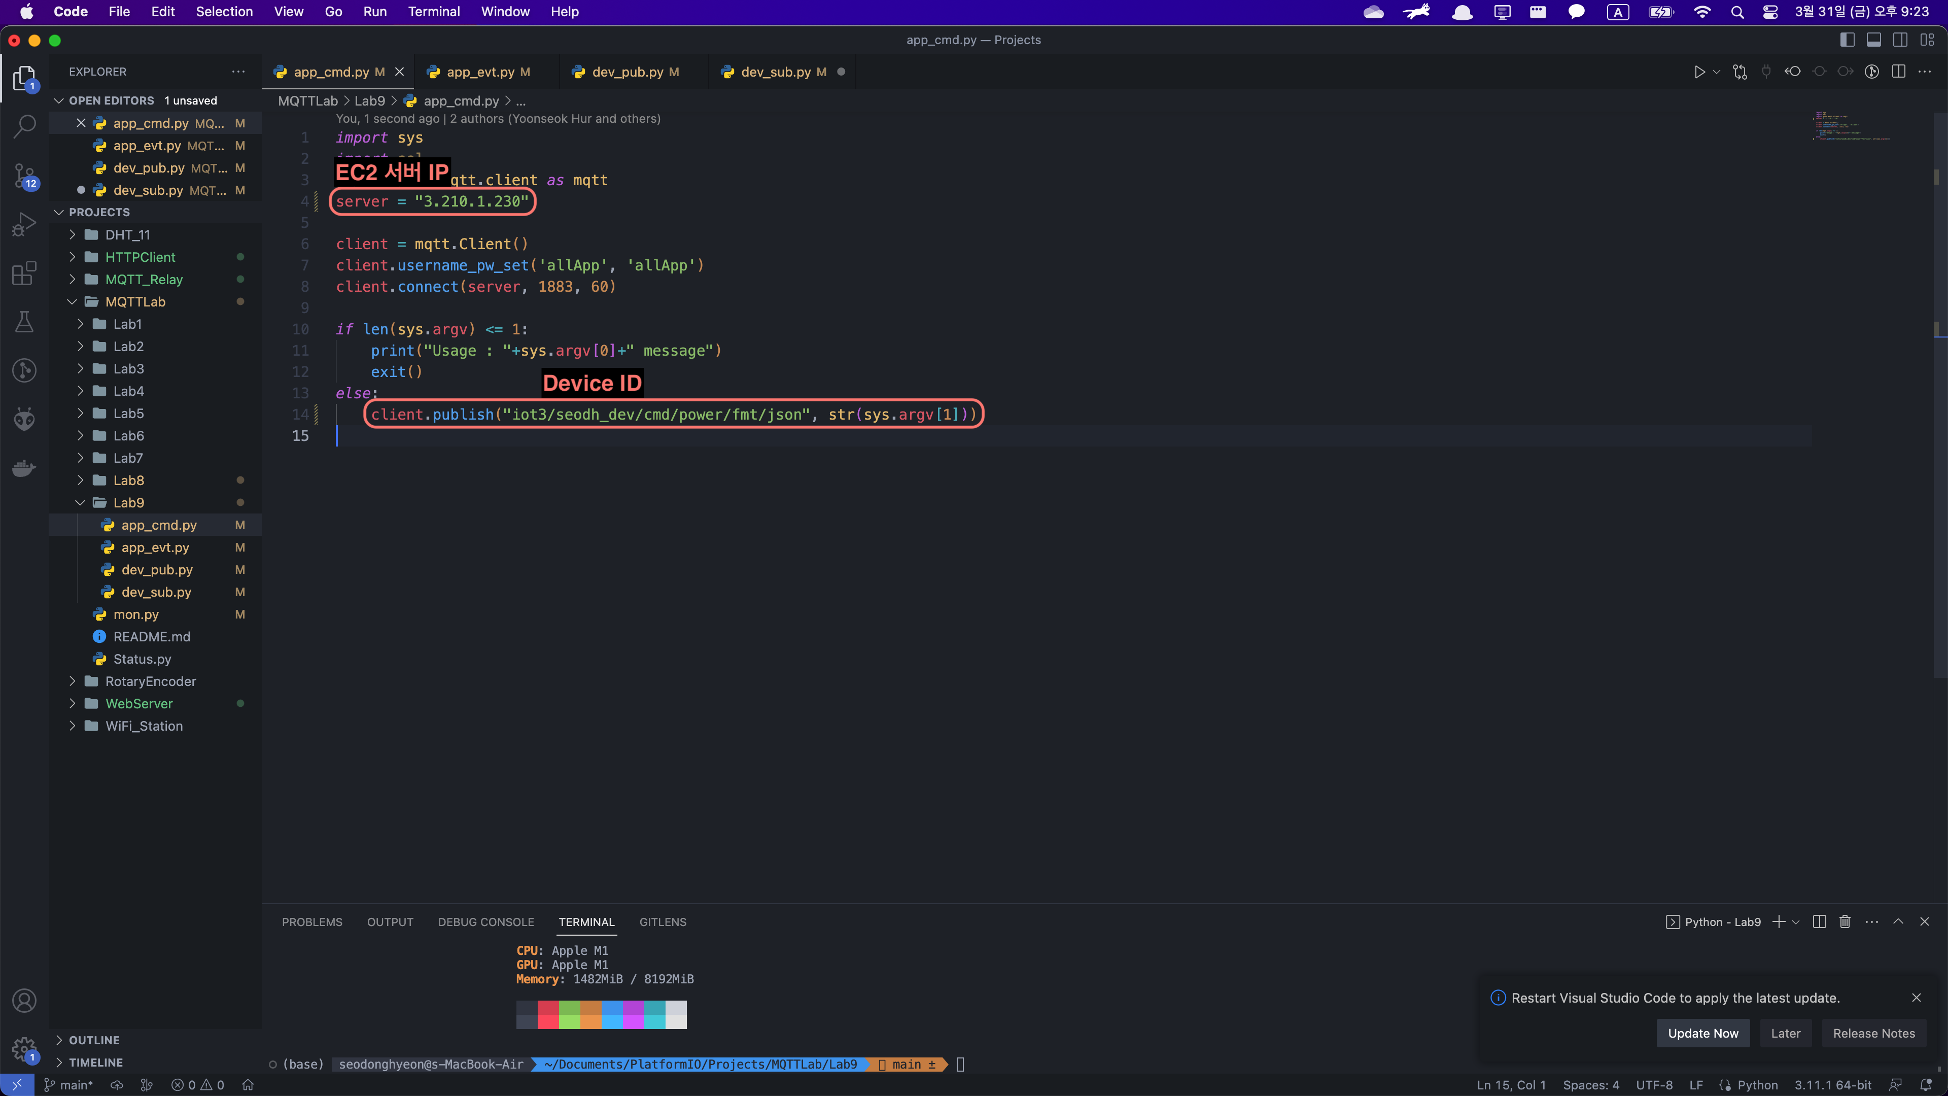
Task: Open the Extensions view icon
Action: point(24,273)
